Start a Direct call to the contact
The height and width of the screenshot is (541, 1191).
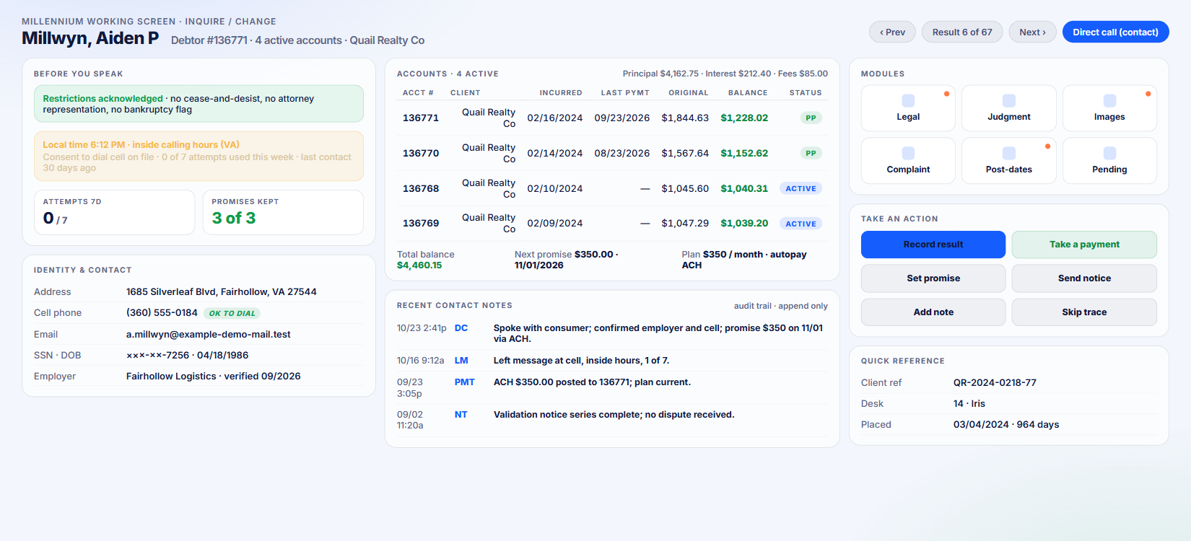[x=1115, y=32]
